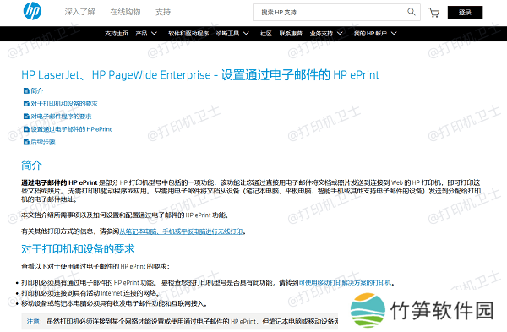
Task: Expand the 产品 dropdown
Action: pos(146,33)
